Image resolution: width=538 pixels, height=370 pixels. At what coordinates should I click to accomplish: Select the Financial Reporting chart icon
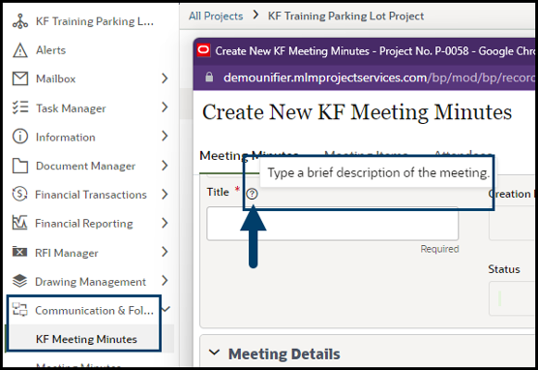pyautogui.click(x=19, y=223)
